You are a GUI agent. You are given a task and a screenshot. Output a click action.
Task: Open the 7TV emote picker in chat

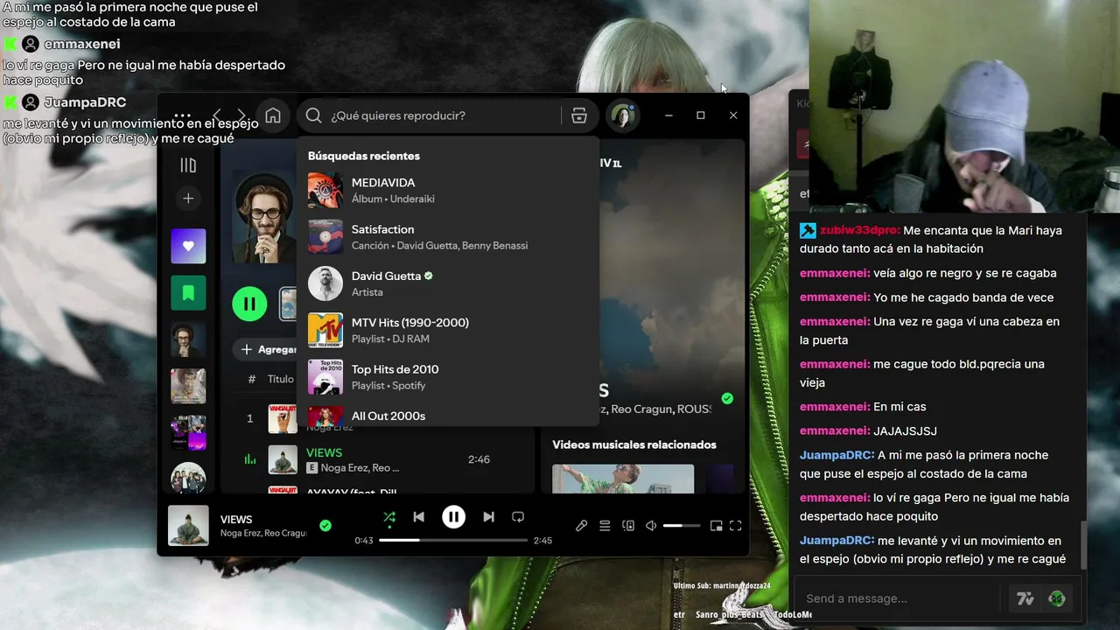coord(1025,598)
